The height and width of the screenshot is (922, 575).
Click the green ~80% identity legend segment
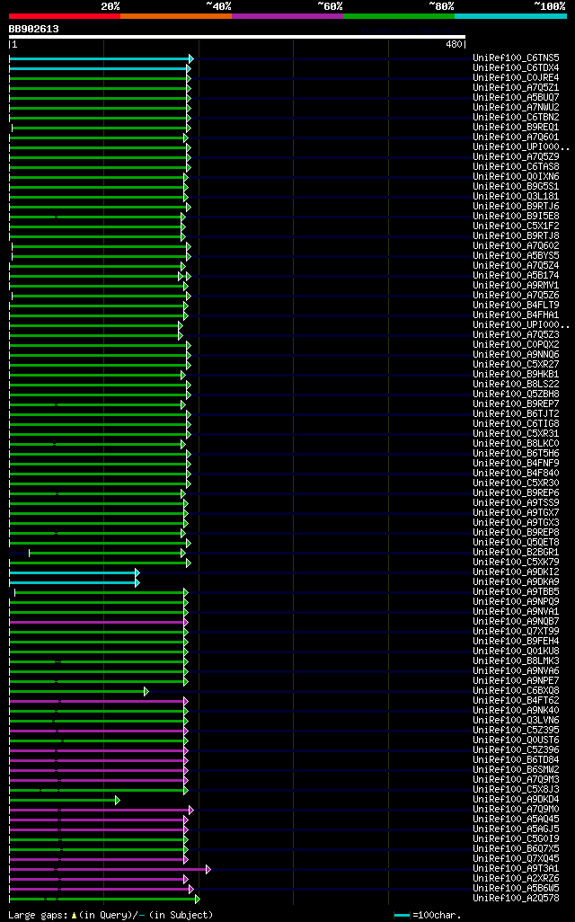coord(399,16)
